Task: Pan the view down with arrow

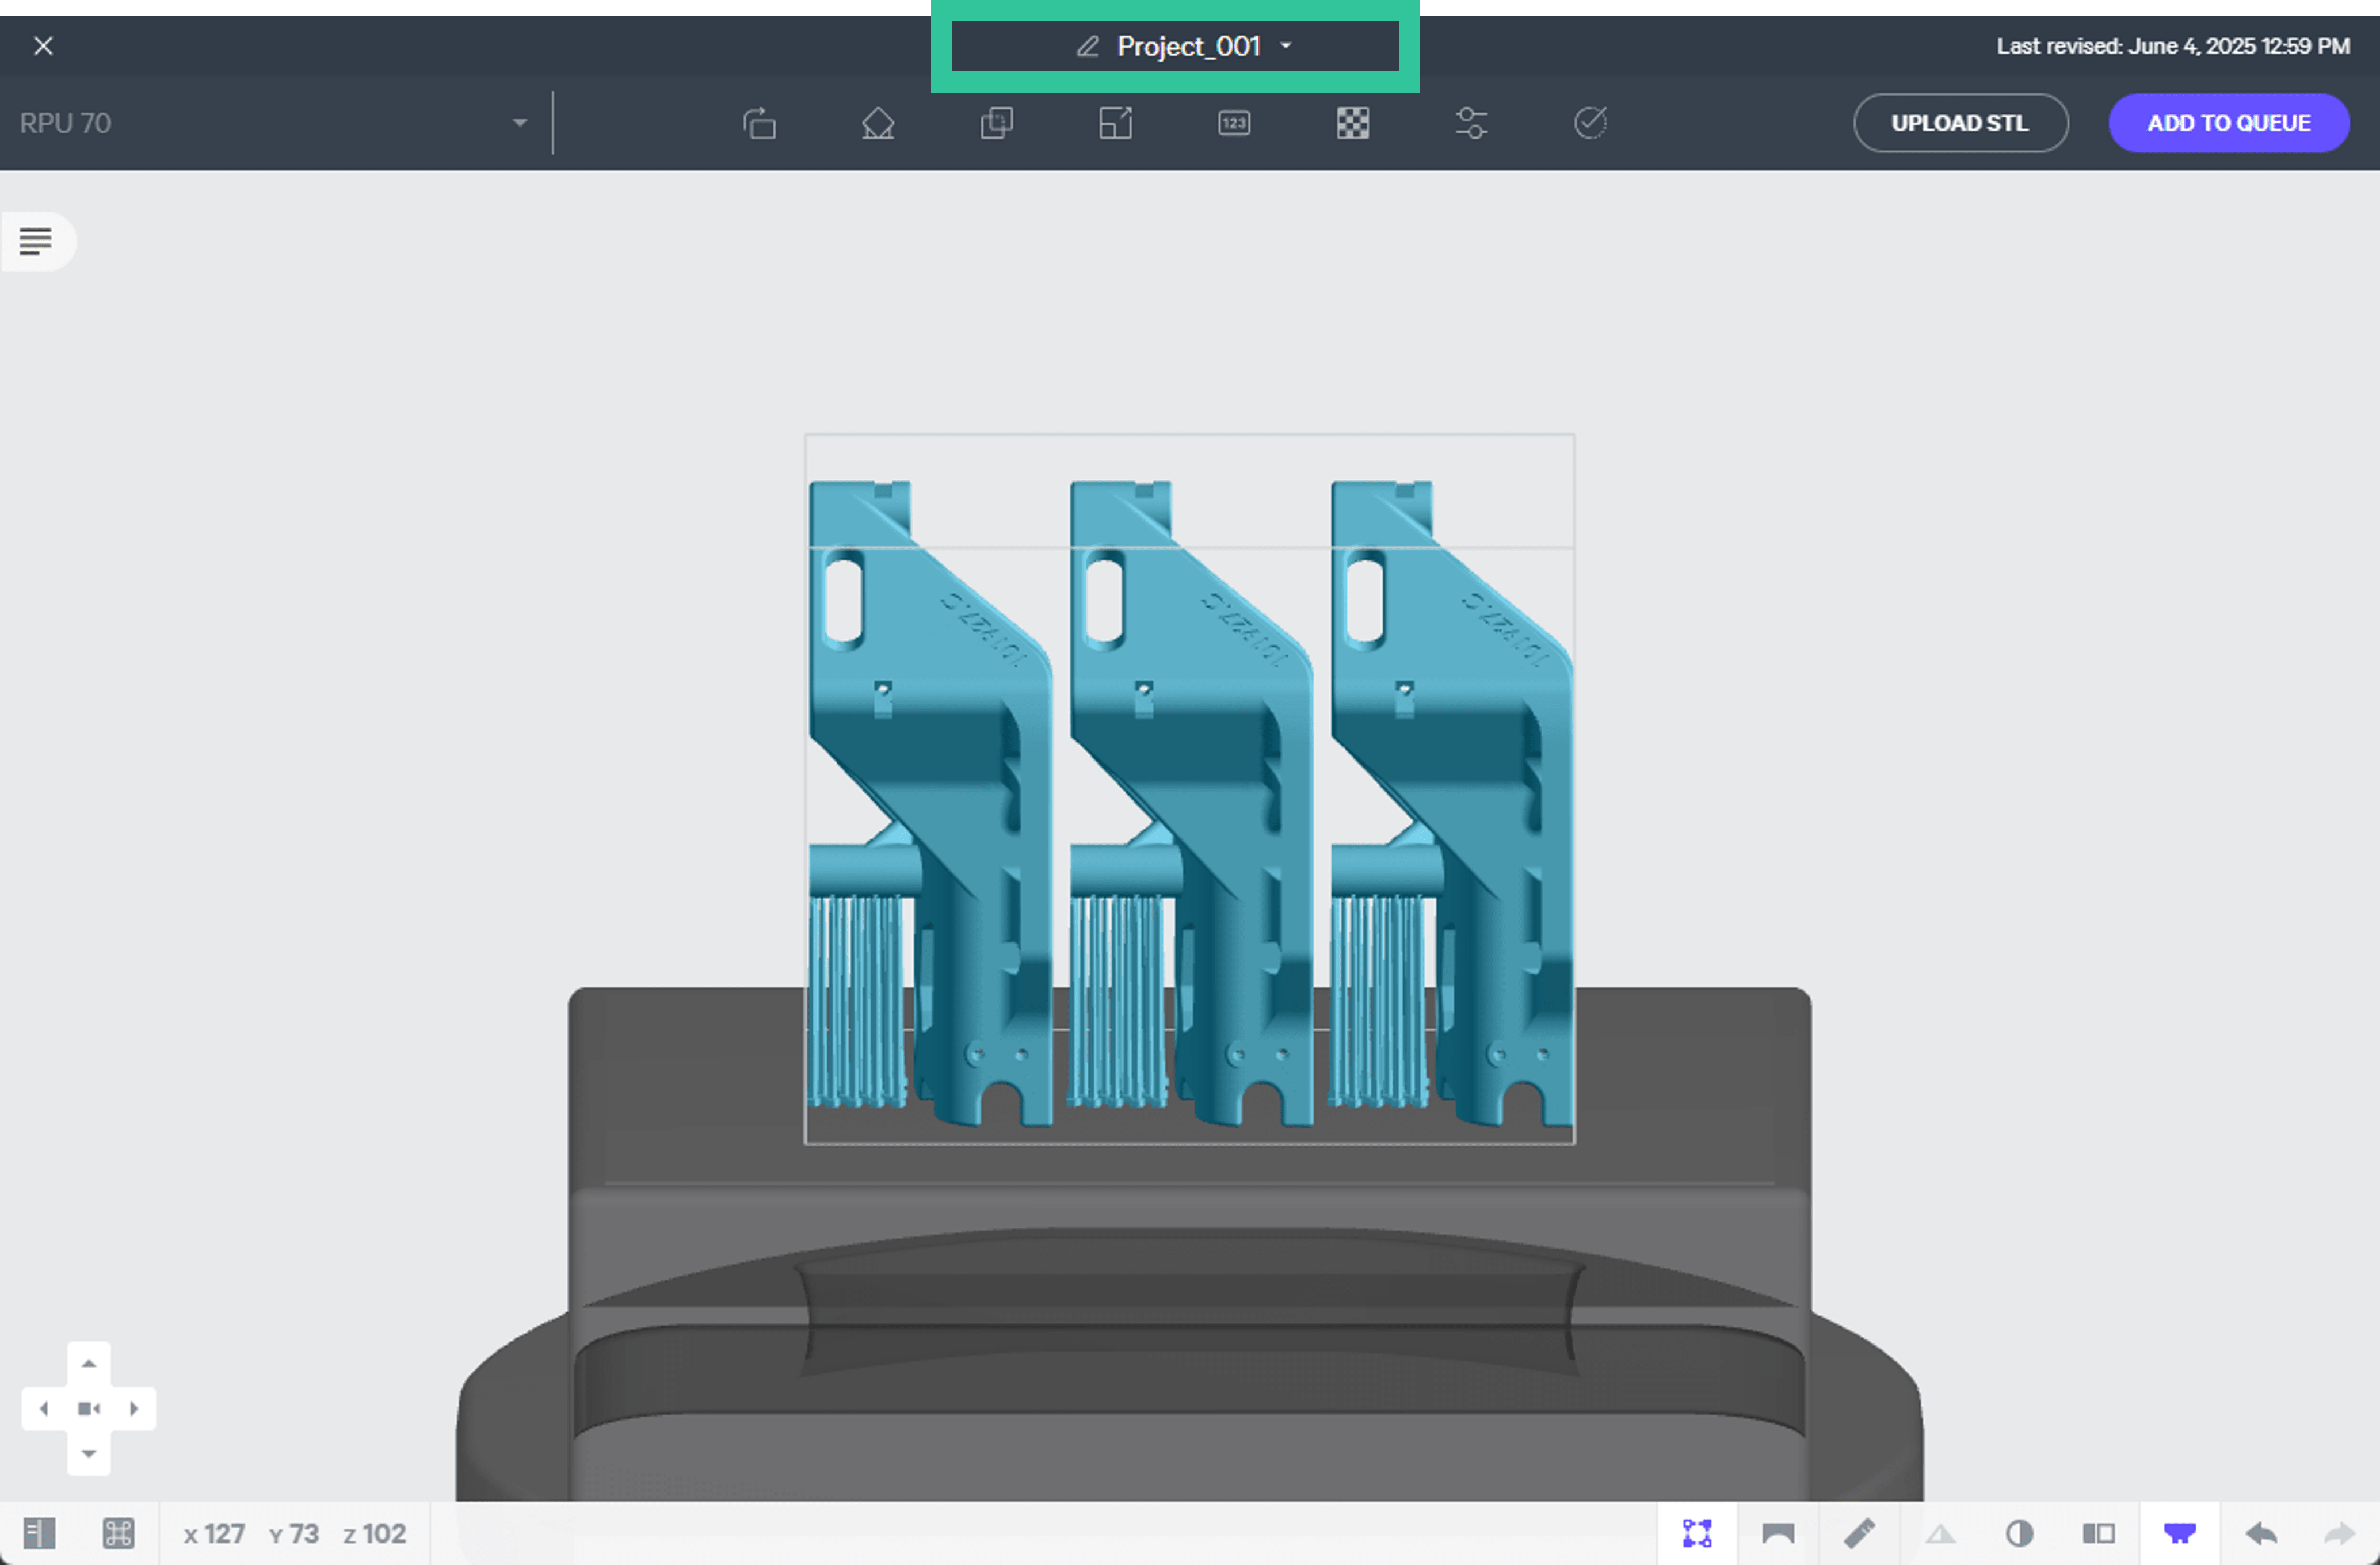Action: tap(89, 1453)
